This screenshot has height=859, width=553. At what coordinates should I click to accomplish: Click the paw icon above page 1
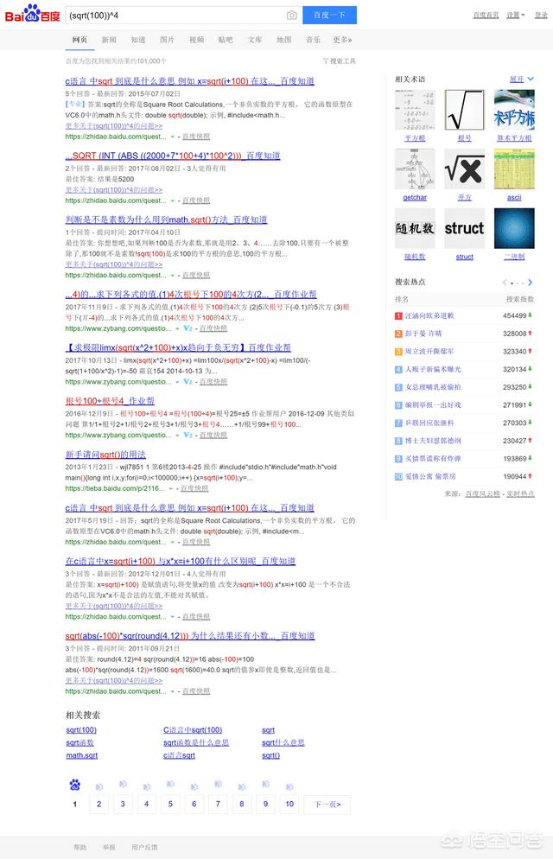point(75,785)
